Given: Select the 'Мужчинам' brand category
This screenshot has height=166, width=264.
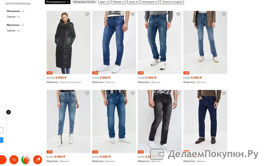Looking at the screenshot, I should (13, 25).
